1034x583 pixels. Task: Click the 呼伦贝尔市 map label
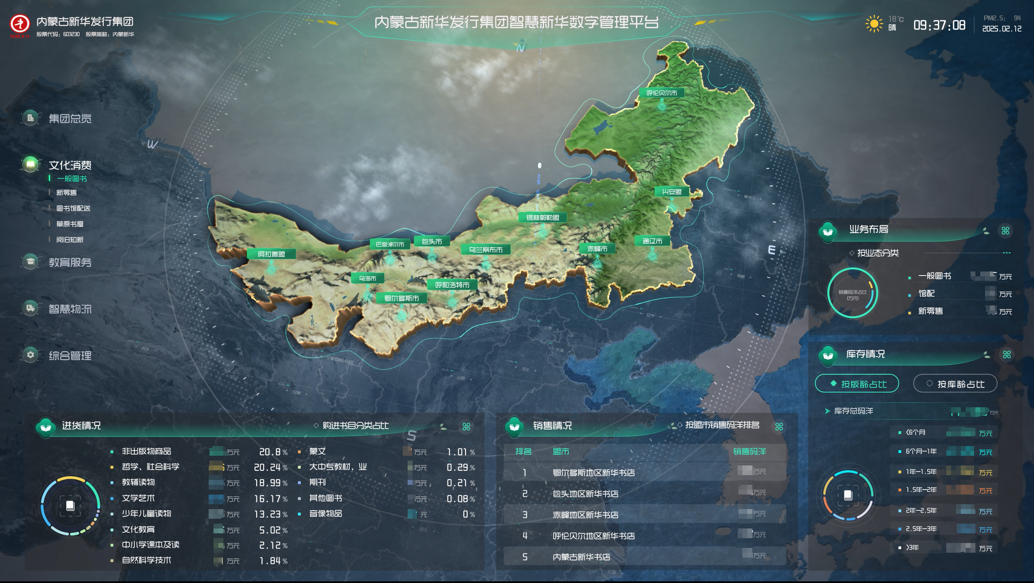click(662, 93)
